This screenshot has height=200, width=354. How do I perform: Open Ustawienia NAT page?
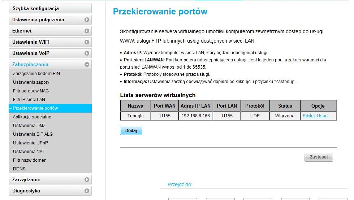tap(29, 152)
